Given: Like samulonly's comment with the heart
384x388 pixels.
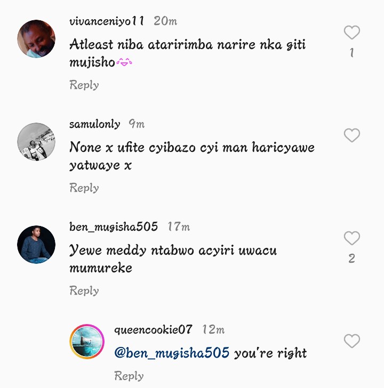Looking at the screenshot, I should 351,136.
